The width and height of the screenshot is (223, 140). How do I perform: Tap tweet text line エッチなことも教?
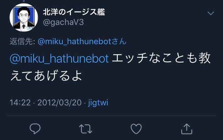[x=161, y=58]
